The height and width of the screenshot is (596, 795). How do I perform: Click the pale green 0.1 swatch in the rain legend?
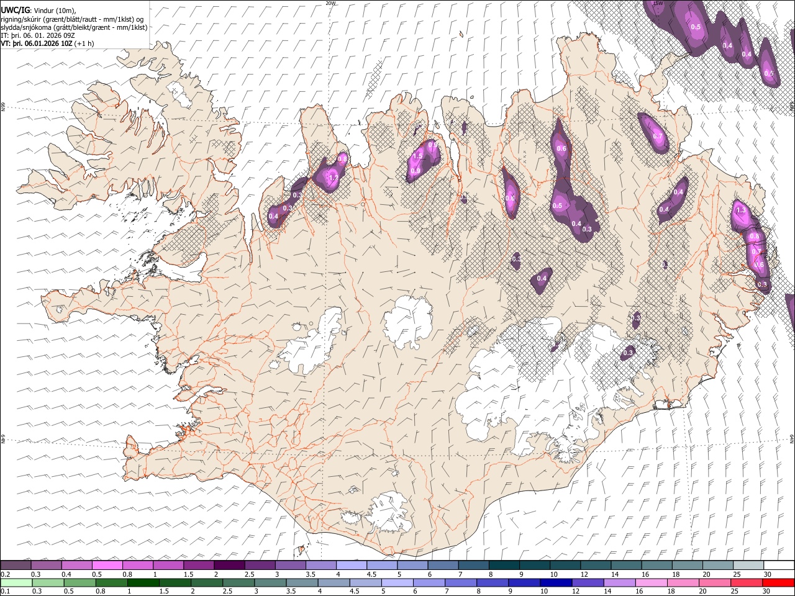coord(16,582)
